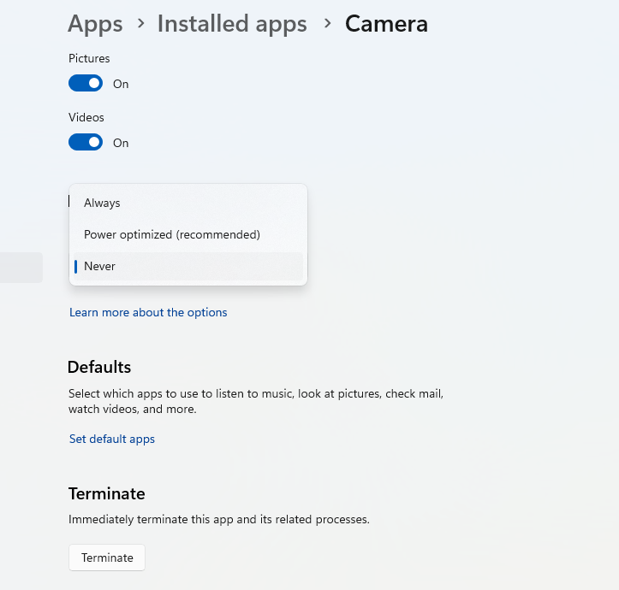The height and width of the screenshot is (590, 619).
Task: Click the Defaults section heading
Action: click(x=99, y=367)
